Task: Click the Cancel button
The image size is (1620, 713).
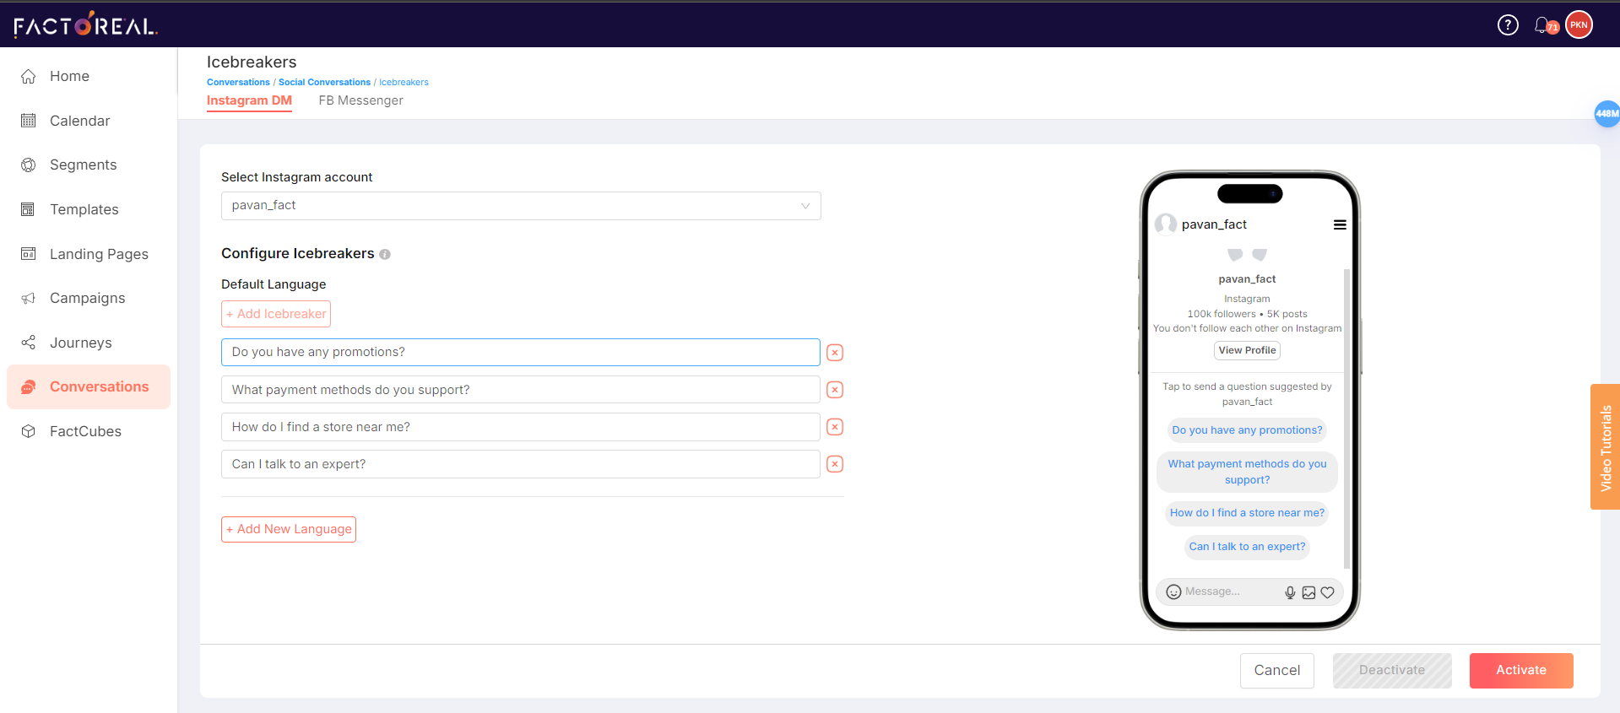Action: coord(1276,670)
